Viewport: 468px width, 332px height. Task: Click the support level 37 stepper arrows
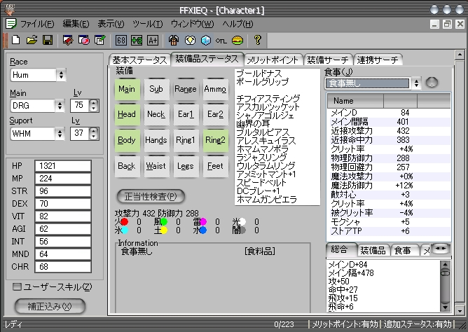(x=94, y=134)
